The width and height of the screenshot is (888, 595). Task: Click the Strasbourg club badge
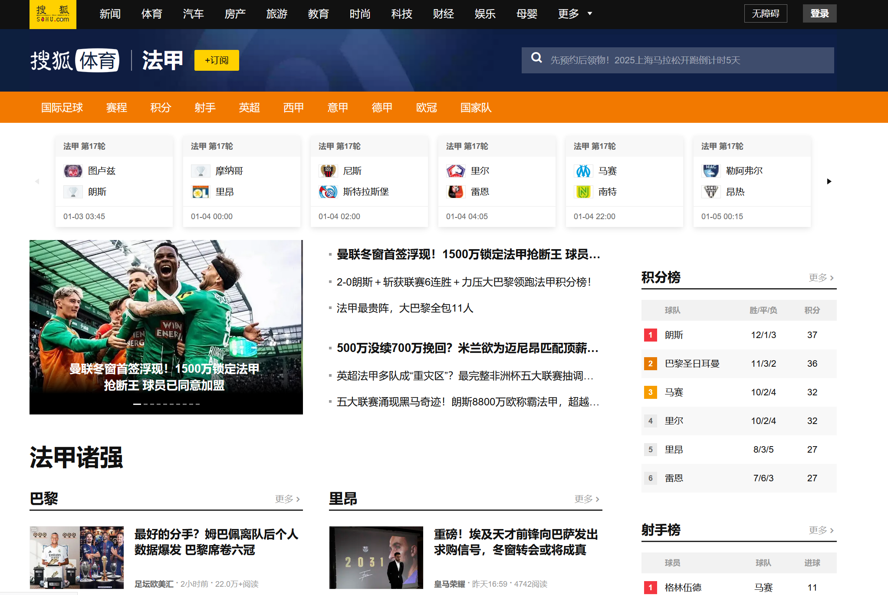pos(328,192)
